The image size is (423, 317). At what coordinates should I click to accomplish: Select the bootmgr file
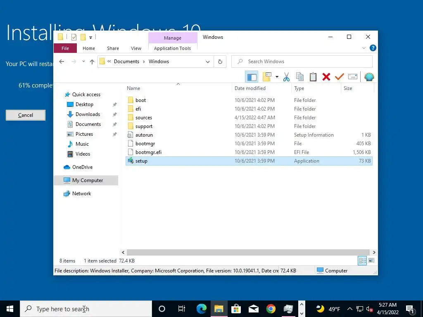[x=249, y=143]
